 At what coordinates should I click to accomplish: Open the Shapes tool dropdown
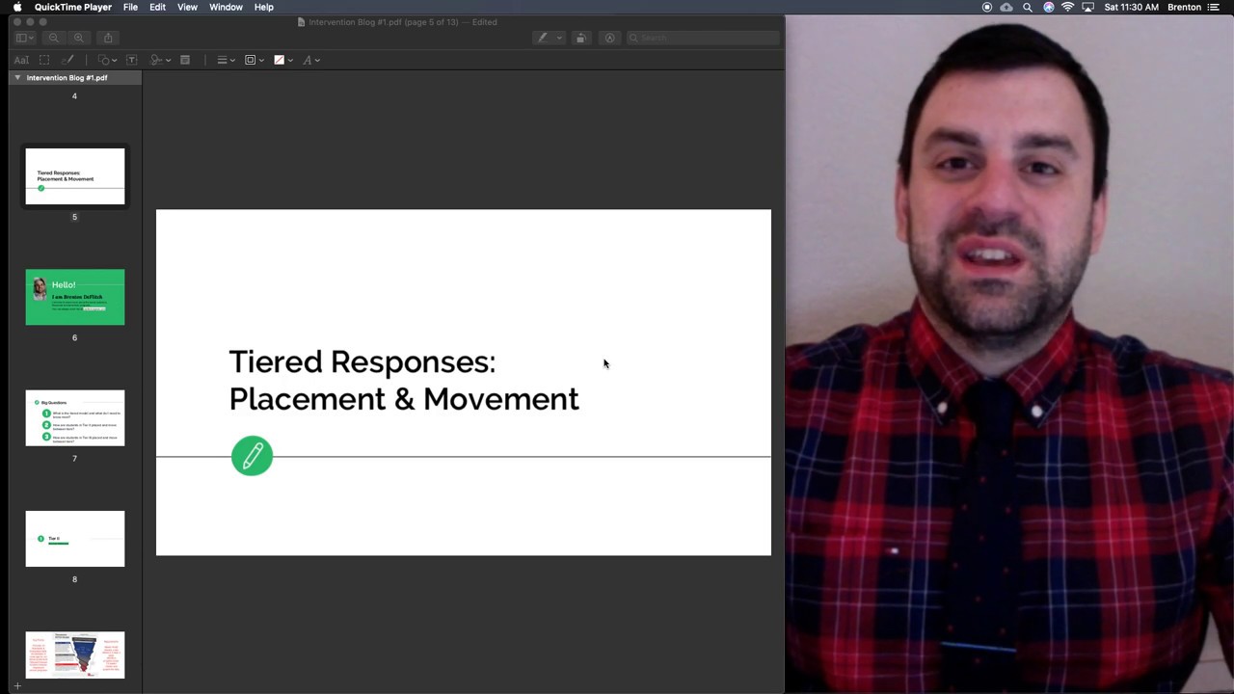pos(108,60)
